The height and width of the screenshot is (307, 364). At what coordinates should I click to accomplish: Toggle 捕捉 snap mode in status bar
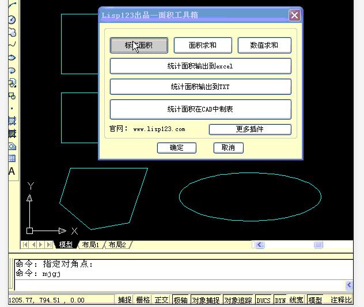click(124, 300)
